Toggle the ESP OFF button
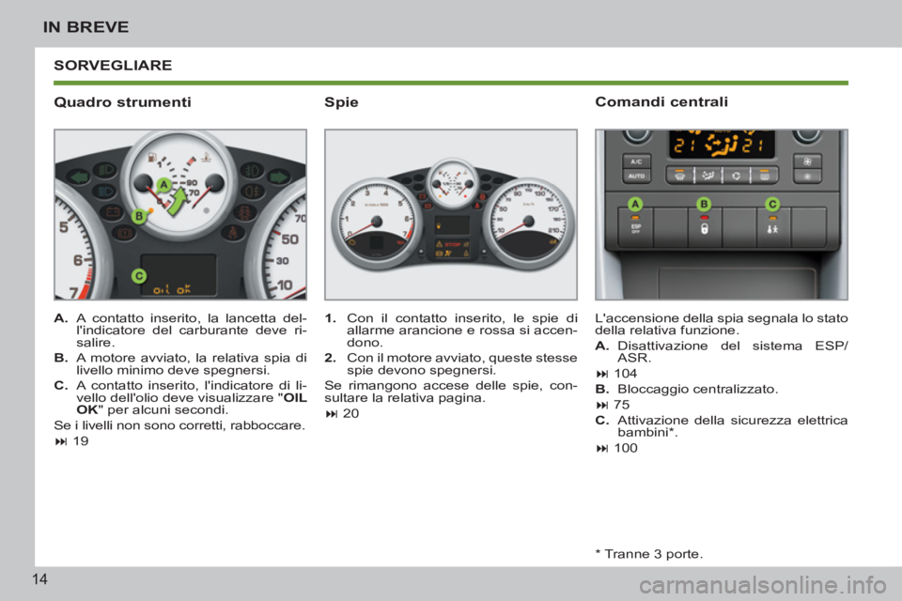The image size is (902, 601). tap(636, 227)
